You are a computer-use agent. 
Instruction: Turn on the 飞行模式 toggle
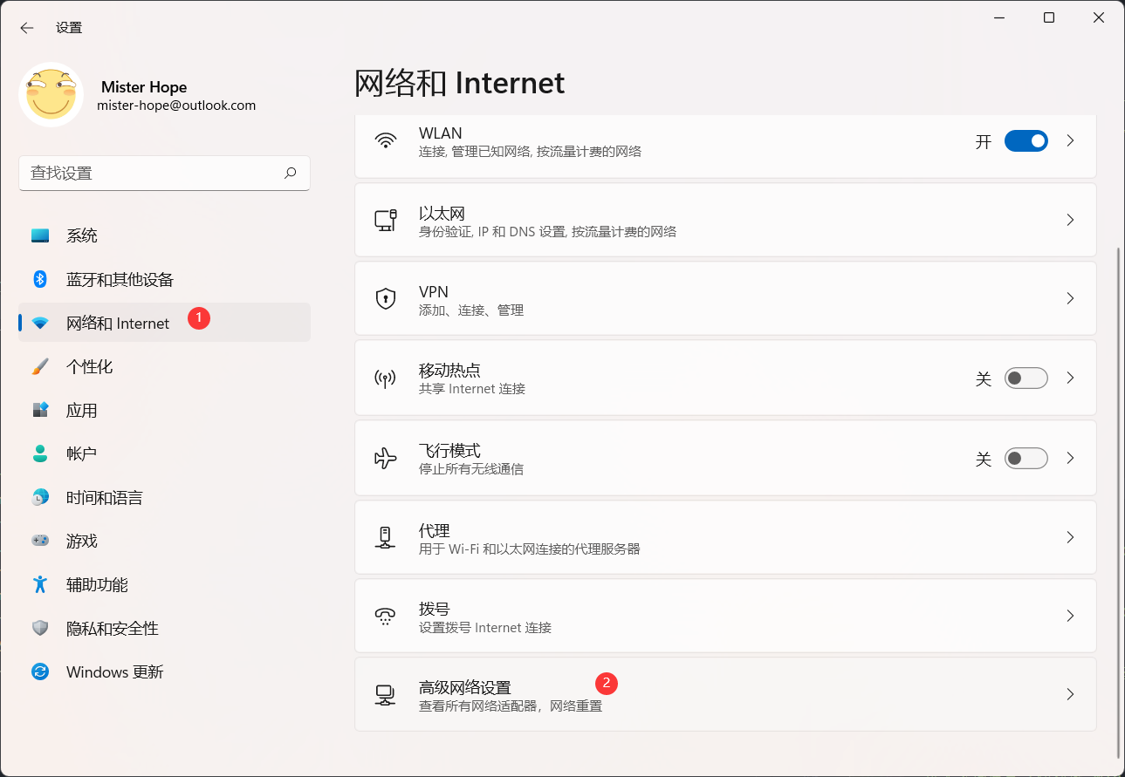(x=1026, y=459)
